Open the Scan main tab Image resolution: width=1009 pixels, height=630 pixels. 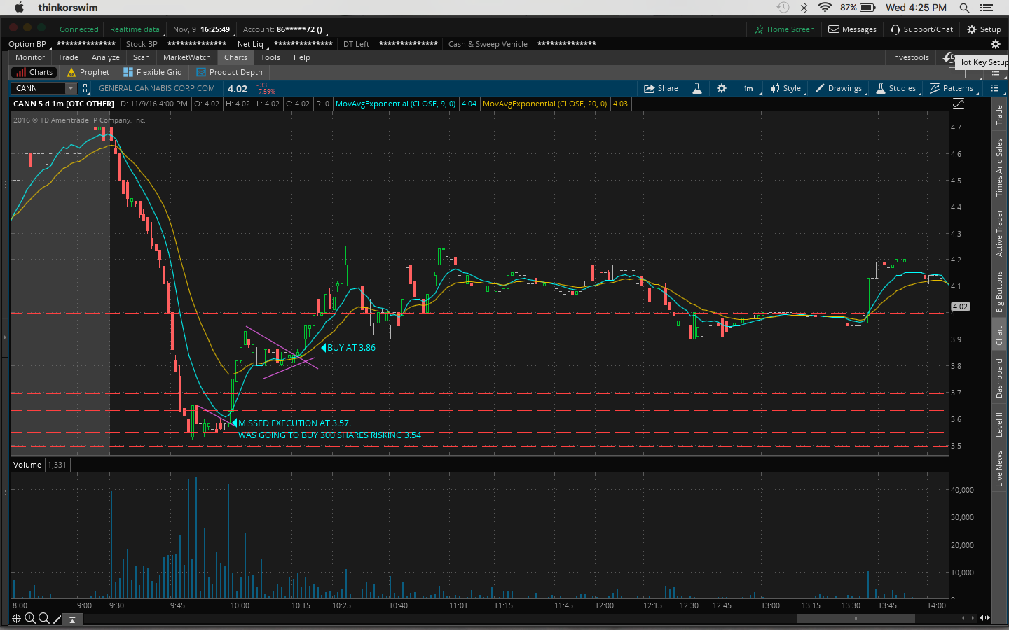tap(142, 57)
